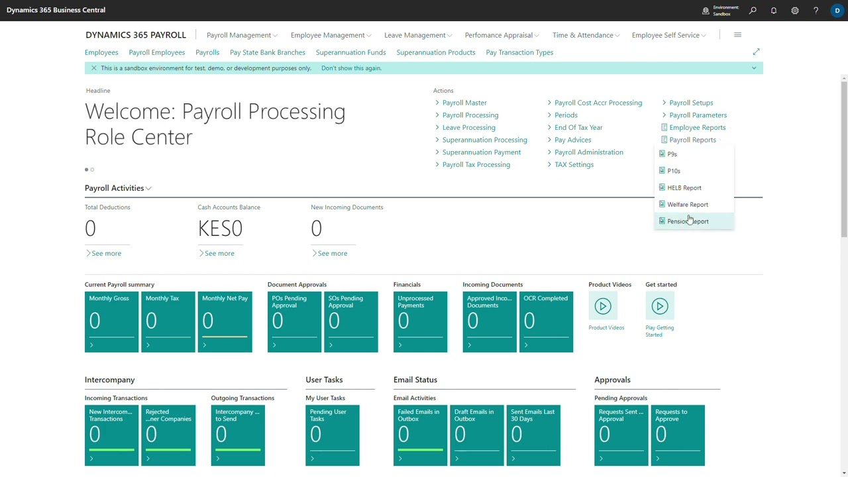Open the P9s report entry
848x477 pixels.
click(694, 154)
